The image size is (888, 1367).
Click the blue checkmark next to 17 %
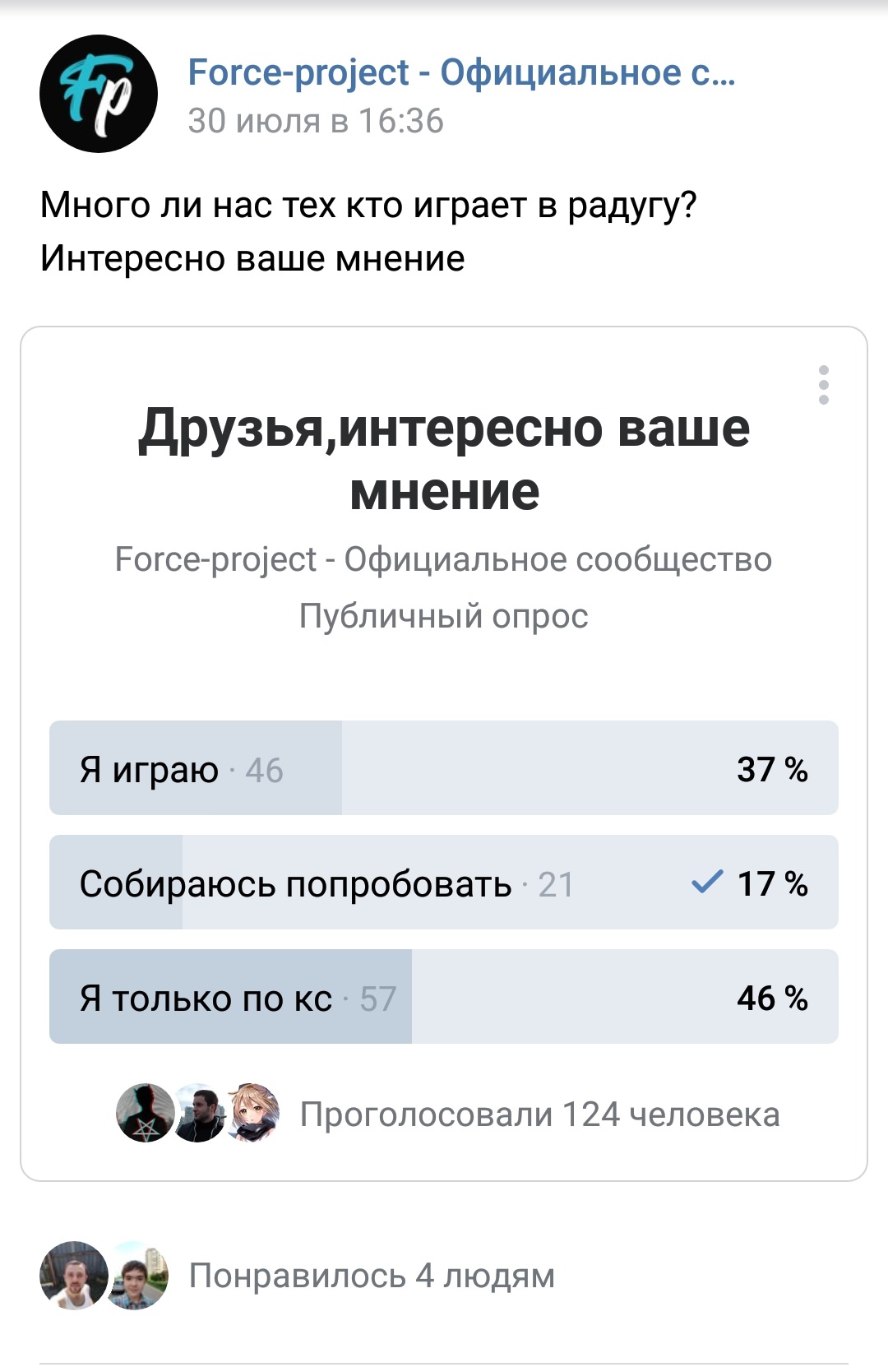tap(707, 883)
